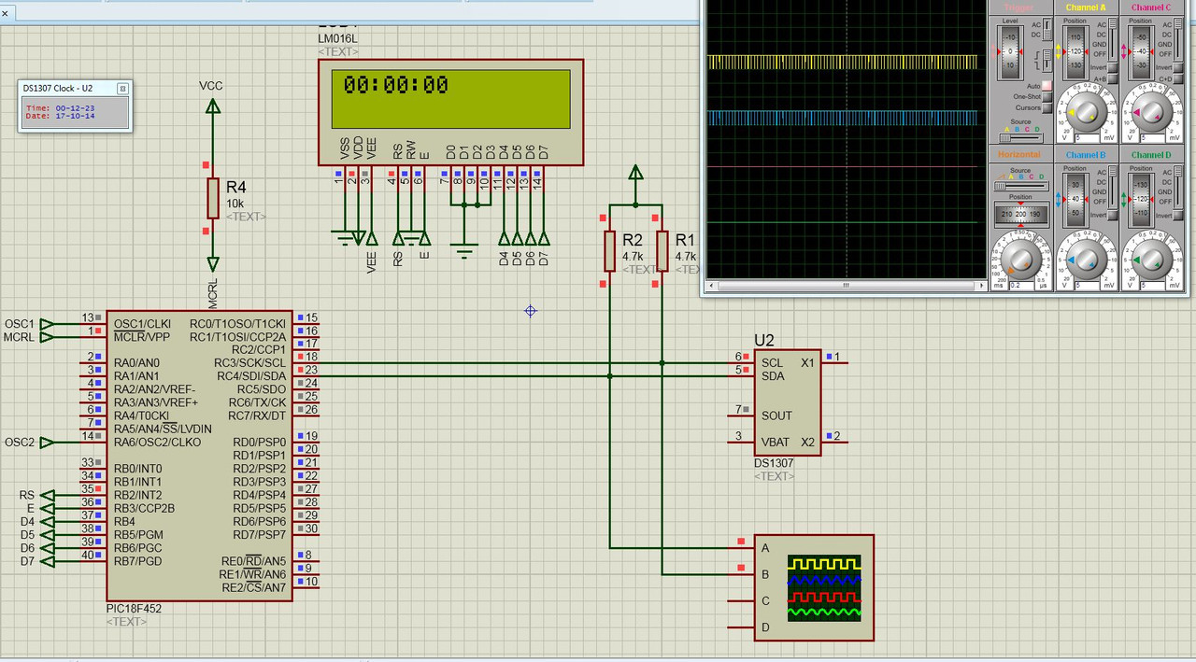Click the Channel A volts value field
Screen dimensions: 1196x662
tap(1088, 138)
